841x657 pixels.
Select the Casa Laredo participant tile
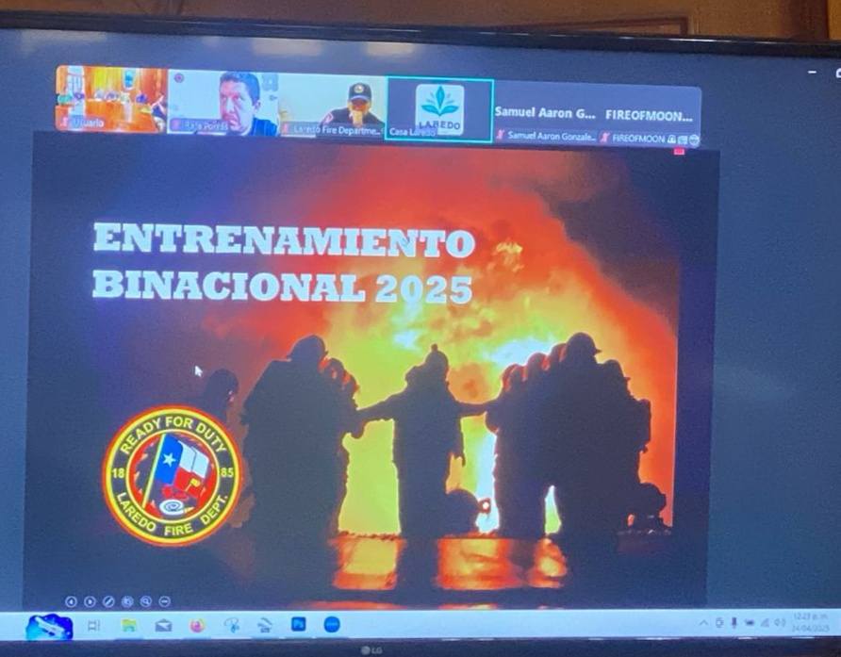tap(439, 108)
